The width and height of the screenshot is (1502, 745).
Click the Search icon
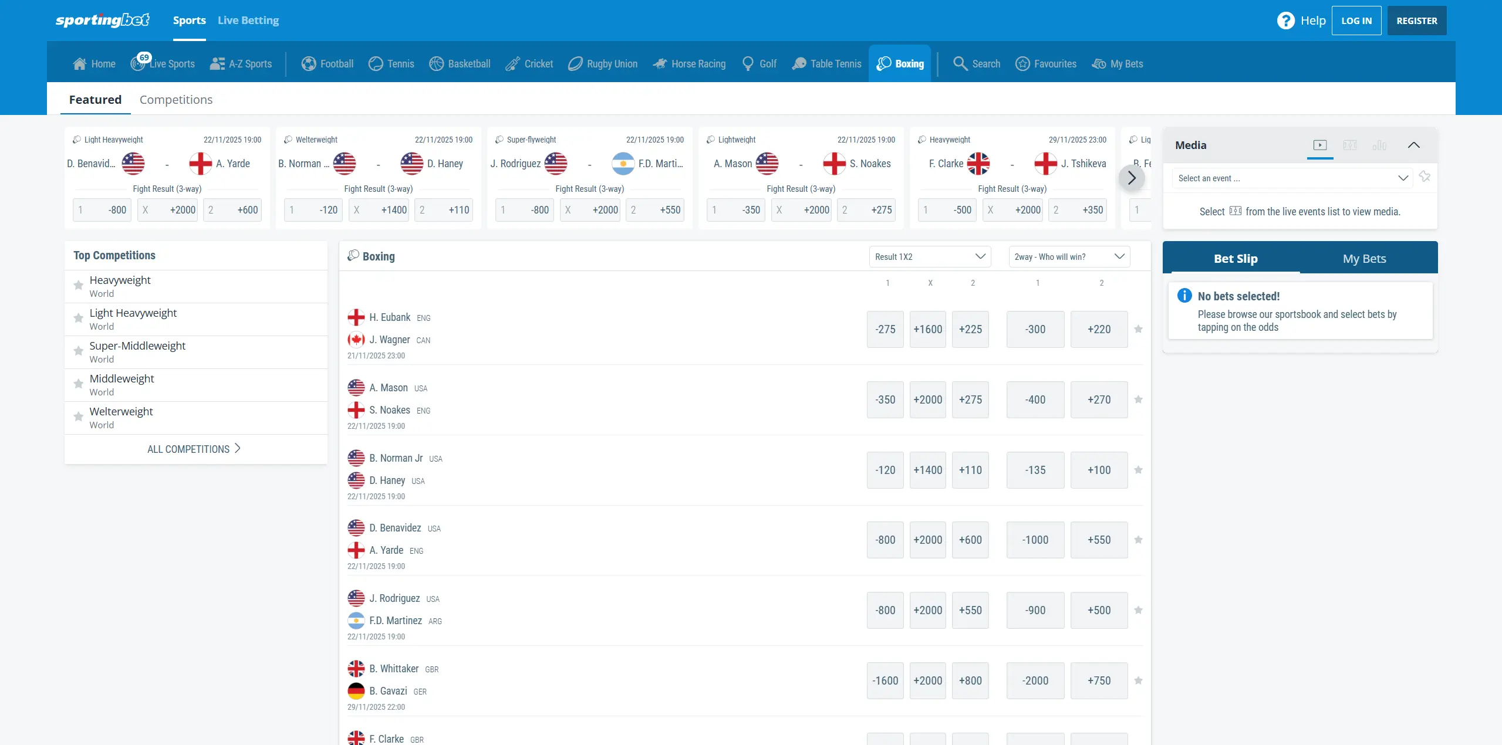(961, 63)
